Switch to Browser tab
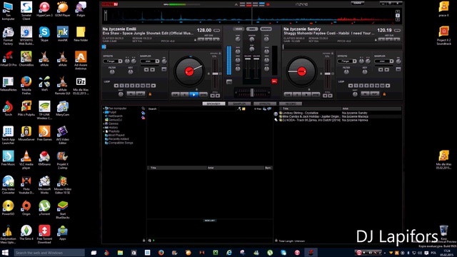The height and width of the screenshot is (257, 457). [214, 104]
